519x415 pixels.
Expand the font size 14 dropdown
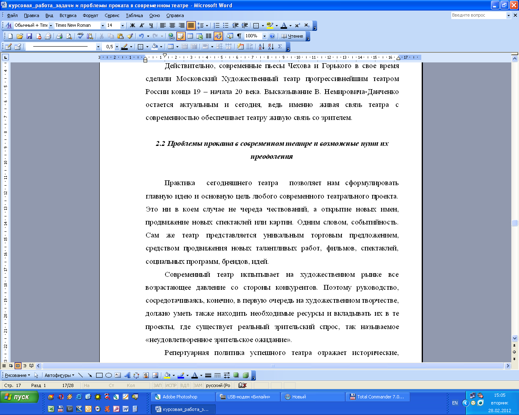coord(122,26)
